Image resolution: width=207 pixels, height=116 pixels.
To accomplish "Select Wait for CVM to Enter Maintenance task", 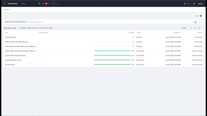I will (16, 42).
